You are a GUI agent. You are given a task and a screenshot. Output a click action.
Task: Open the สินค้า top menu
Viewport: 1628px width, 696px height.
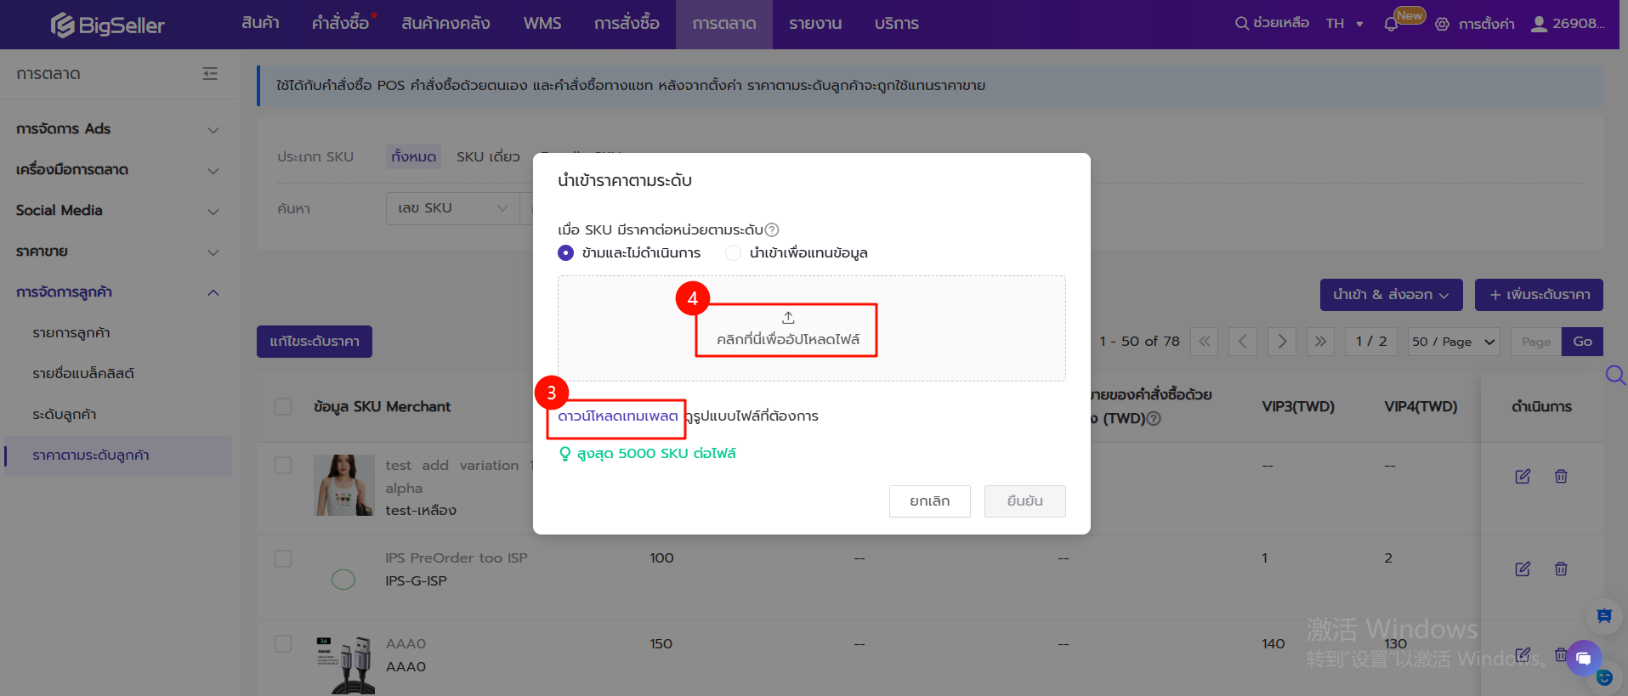coord(260,24)
